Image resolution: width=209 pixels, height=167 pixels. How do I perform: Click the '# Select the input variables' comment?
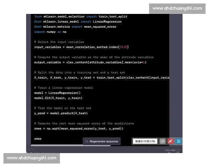click(x=59, y=42)
